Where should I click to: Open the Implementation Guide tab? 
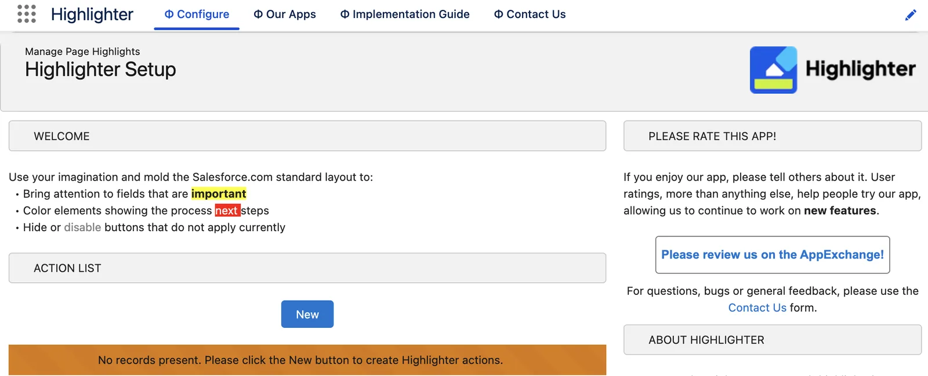[405, 14]
